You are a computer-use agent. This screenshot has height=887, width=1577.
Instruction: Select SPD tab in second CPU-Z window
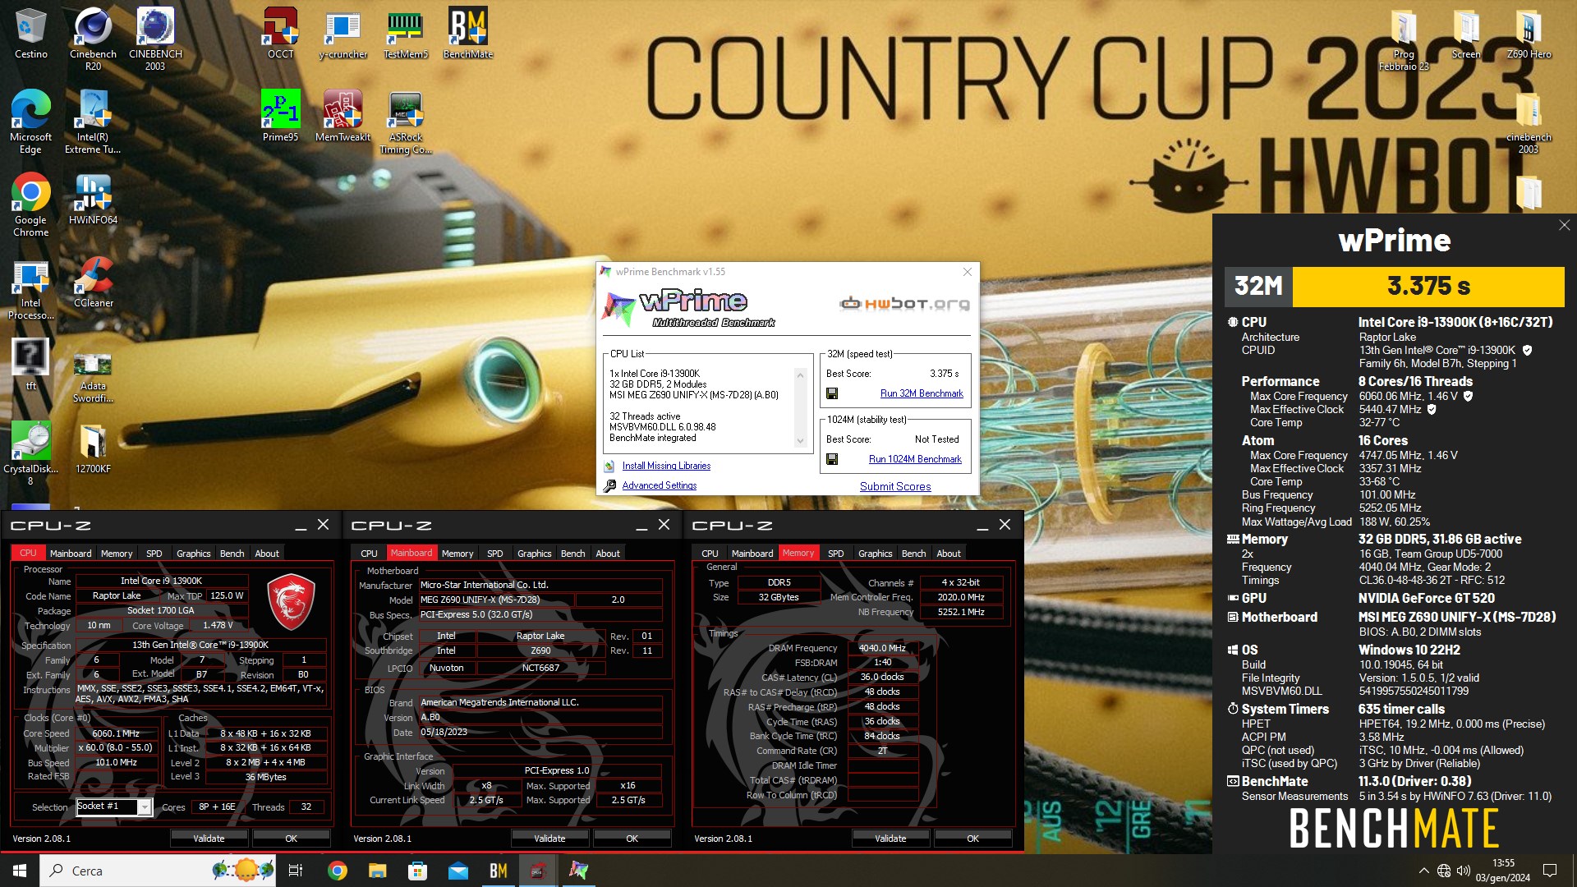(x=494, y=554)
